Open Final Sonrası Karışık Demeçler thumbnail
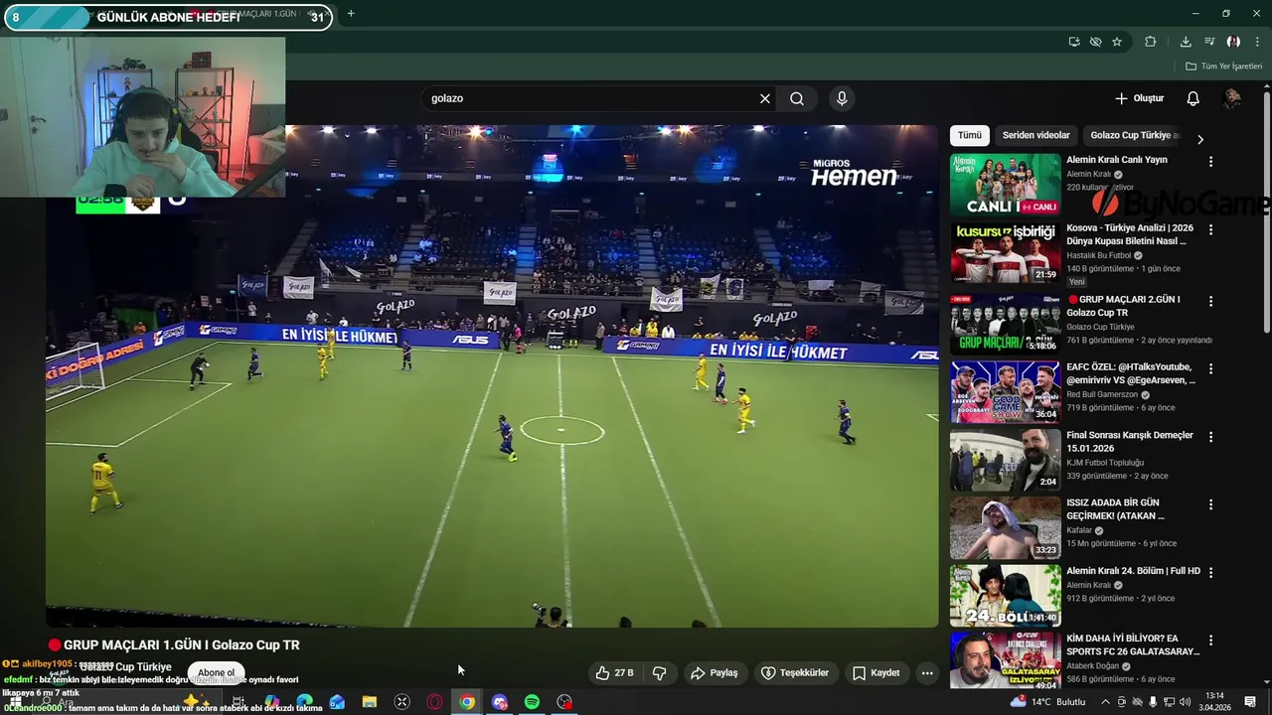This screenshot has width=1272, height=715. [x=1005, y=460]
